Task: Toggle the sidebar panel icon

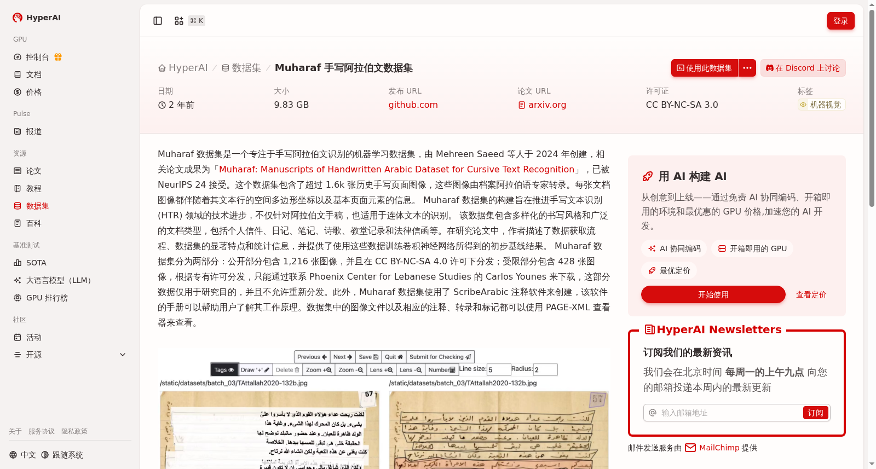Action: 158,21
